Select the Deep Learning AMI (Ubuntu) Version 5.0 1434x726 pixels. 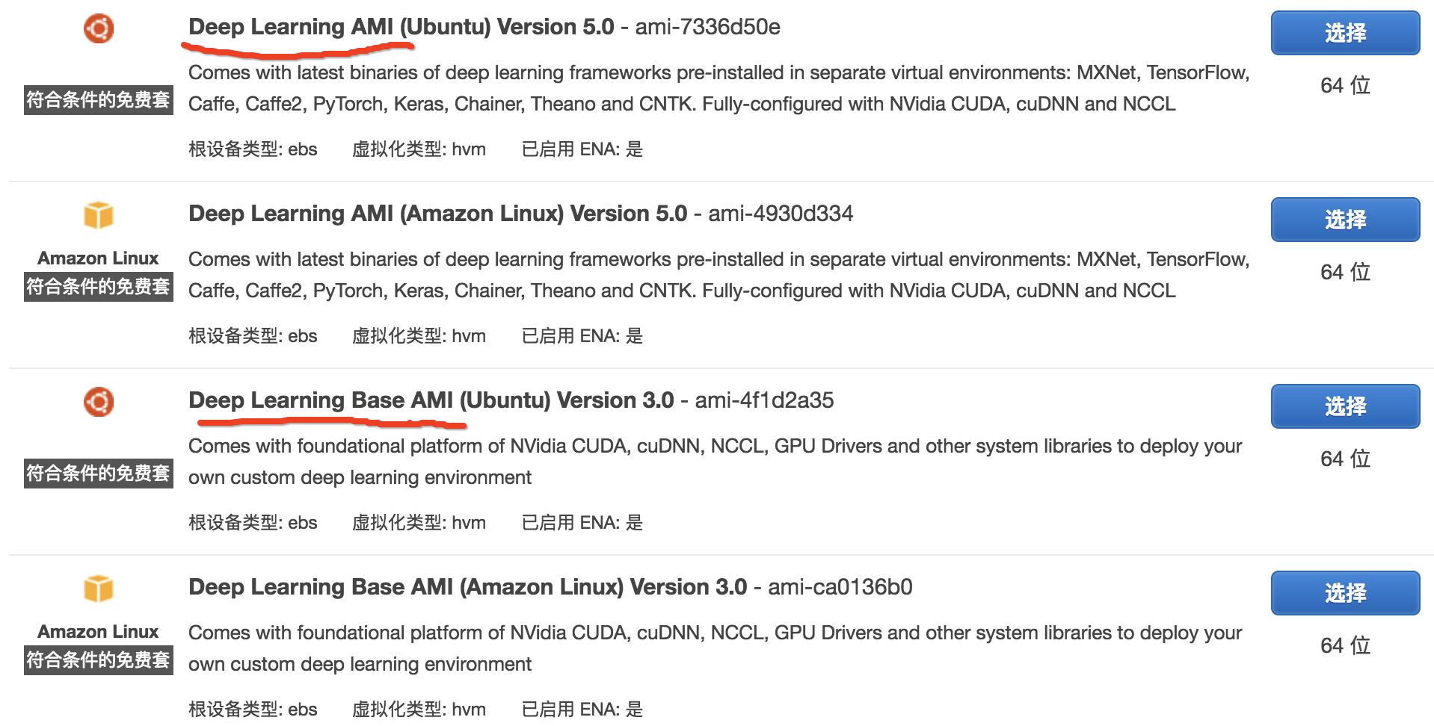coord(1344,33)
